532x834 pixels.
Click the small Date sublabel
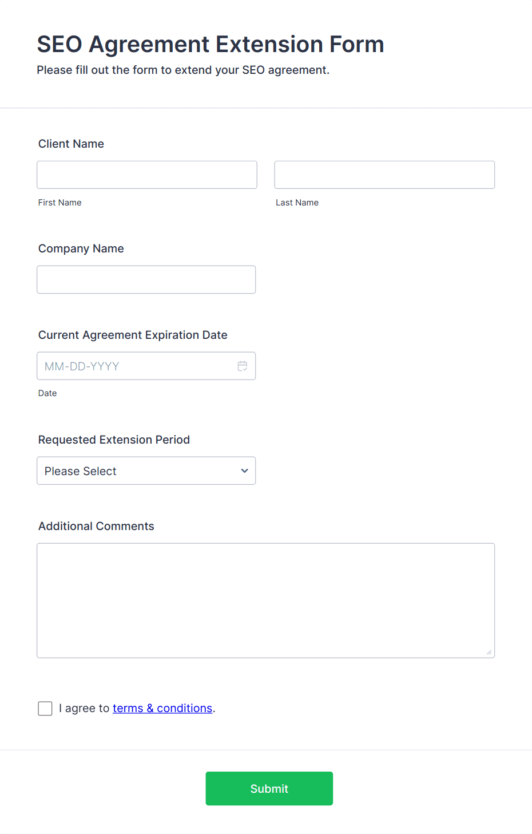point(47,393)
